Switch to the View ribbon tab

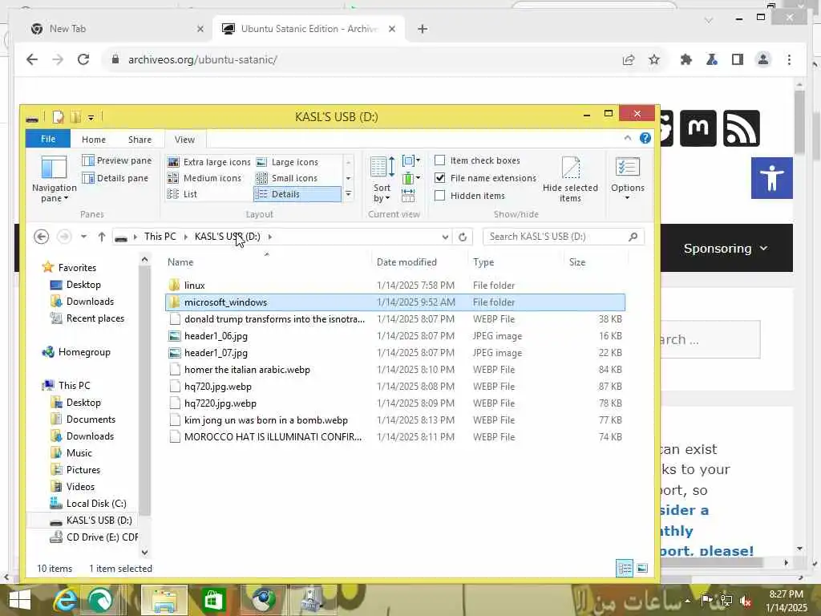pyautogui.click(x=184, y=140)
